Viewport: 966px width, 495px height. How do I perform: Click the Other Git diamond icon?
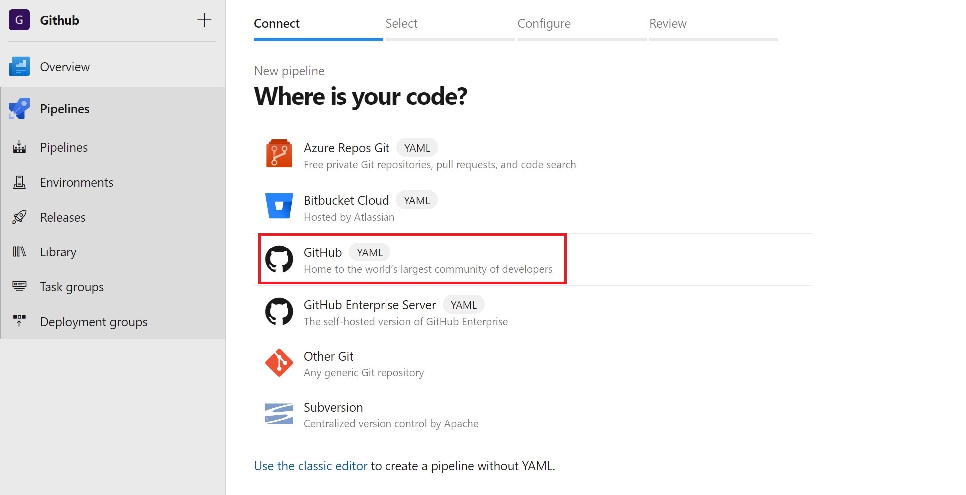[279, 363]
